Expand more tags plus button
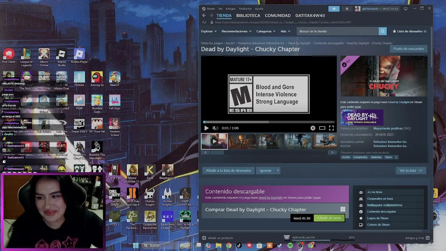The height and width of the screenshot is (251, 446). [396, 157]
